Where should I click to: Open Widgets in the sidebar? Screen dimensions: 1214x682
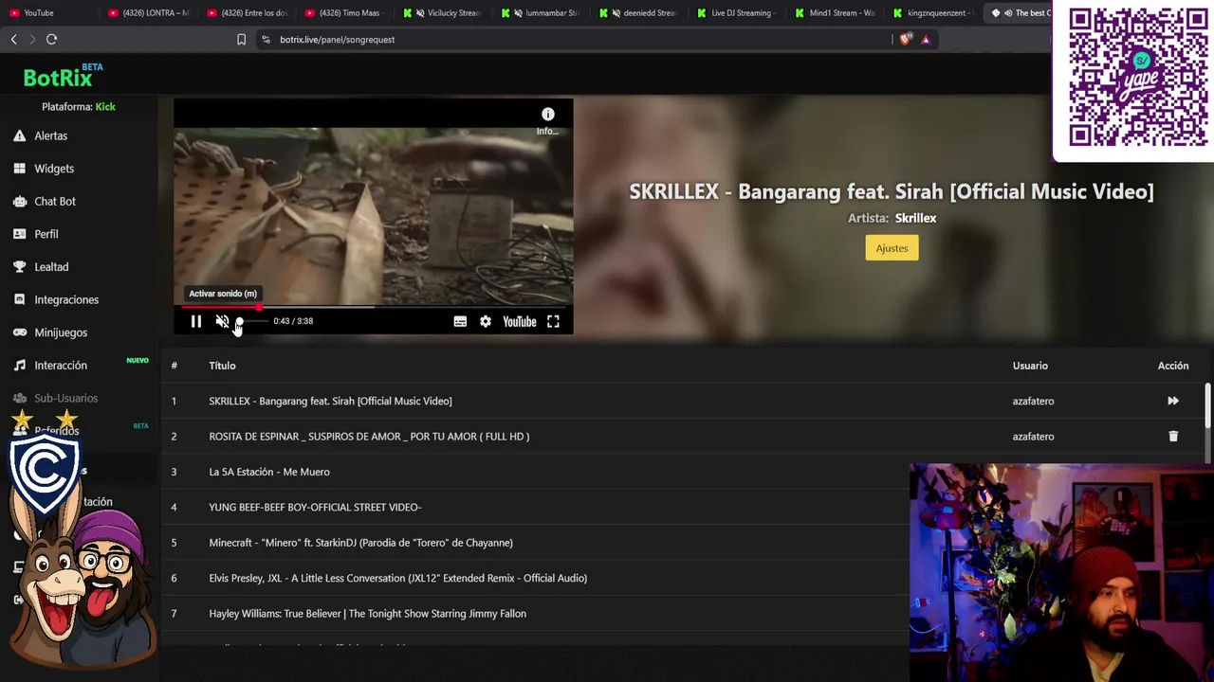54,169
